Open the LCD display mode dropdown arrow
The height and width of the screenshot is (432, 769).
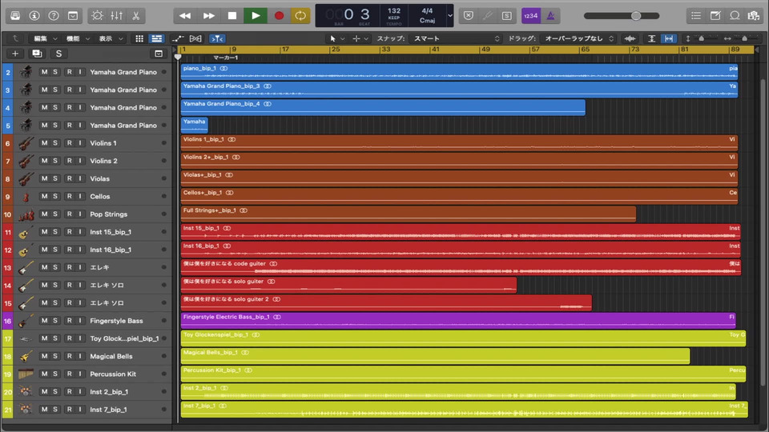point(449,16)
